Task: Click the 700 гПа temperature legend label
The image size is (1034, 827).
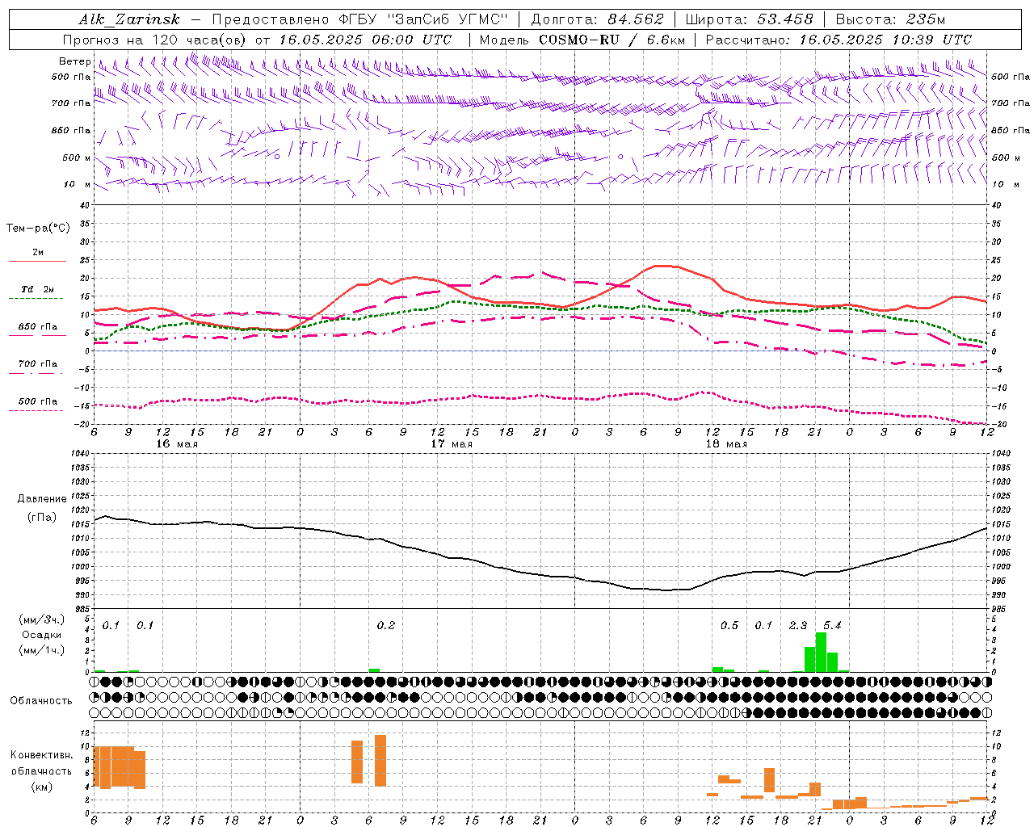Action: coord(38,363)
